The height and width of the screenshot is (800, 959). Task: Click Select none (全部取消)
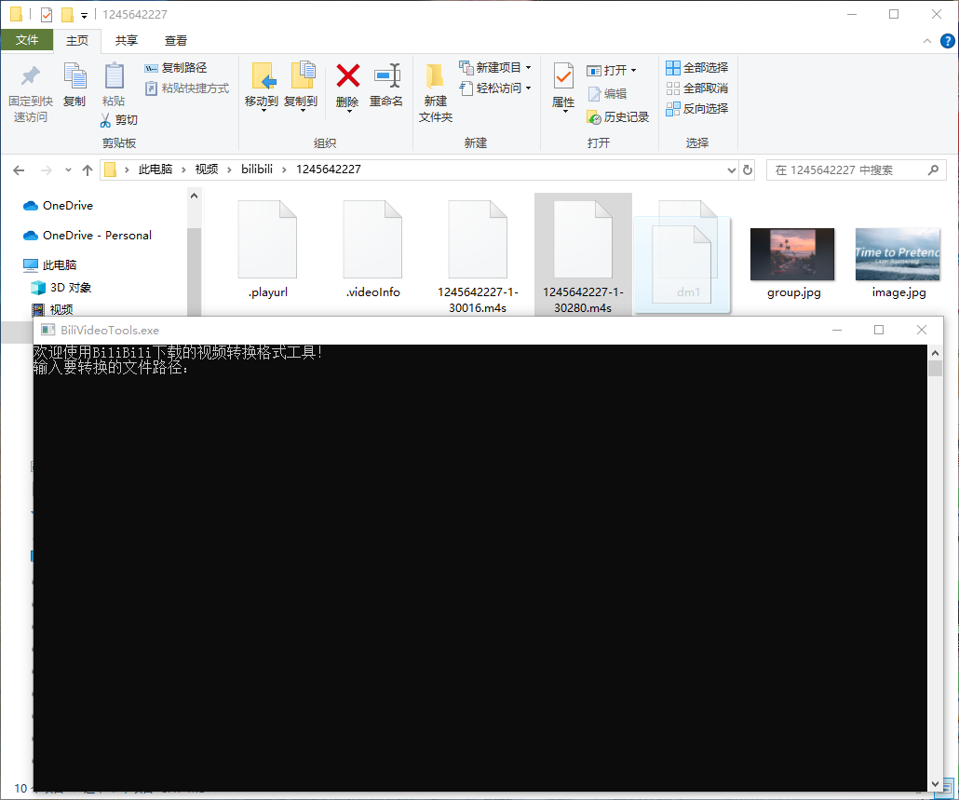click(x=697, y=88)
